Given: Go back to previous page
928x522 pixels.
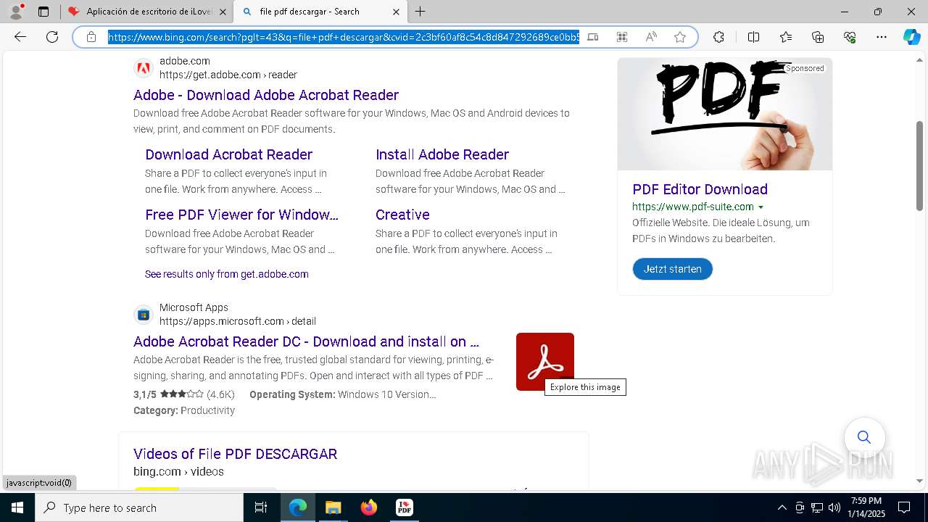Looking at the screenshot, I should [x=20, y=37].
